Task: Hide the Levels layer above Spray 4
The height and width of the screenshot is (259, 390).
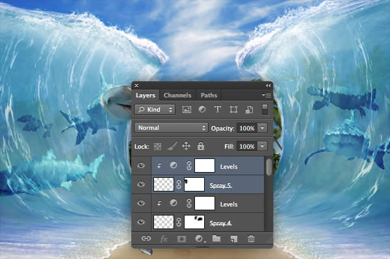Action: 141,203
